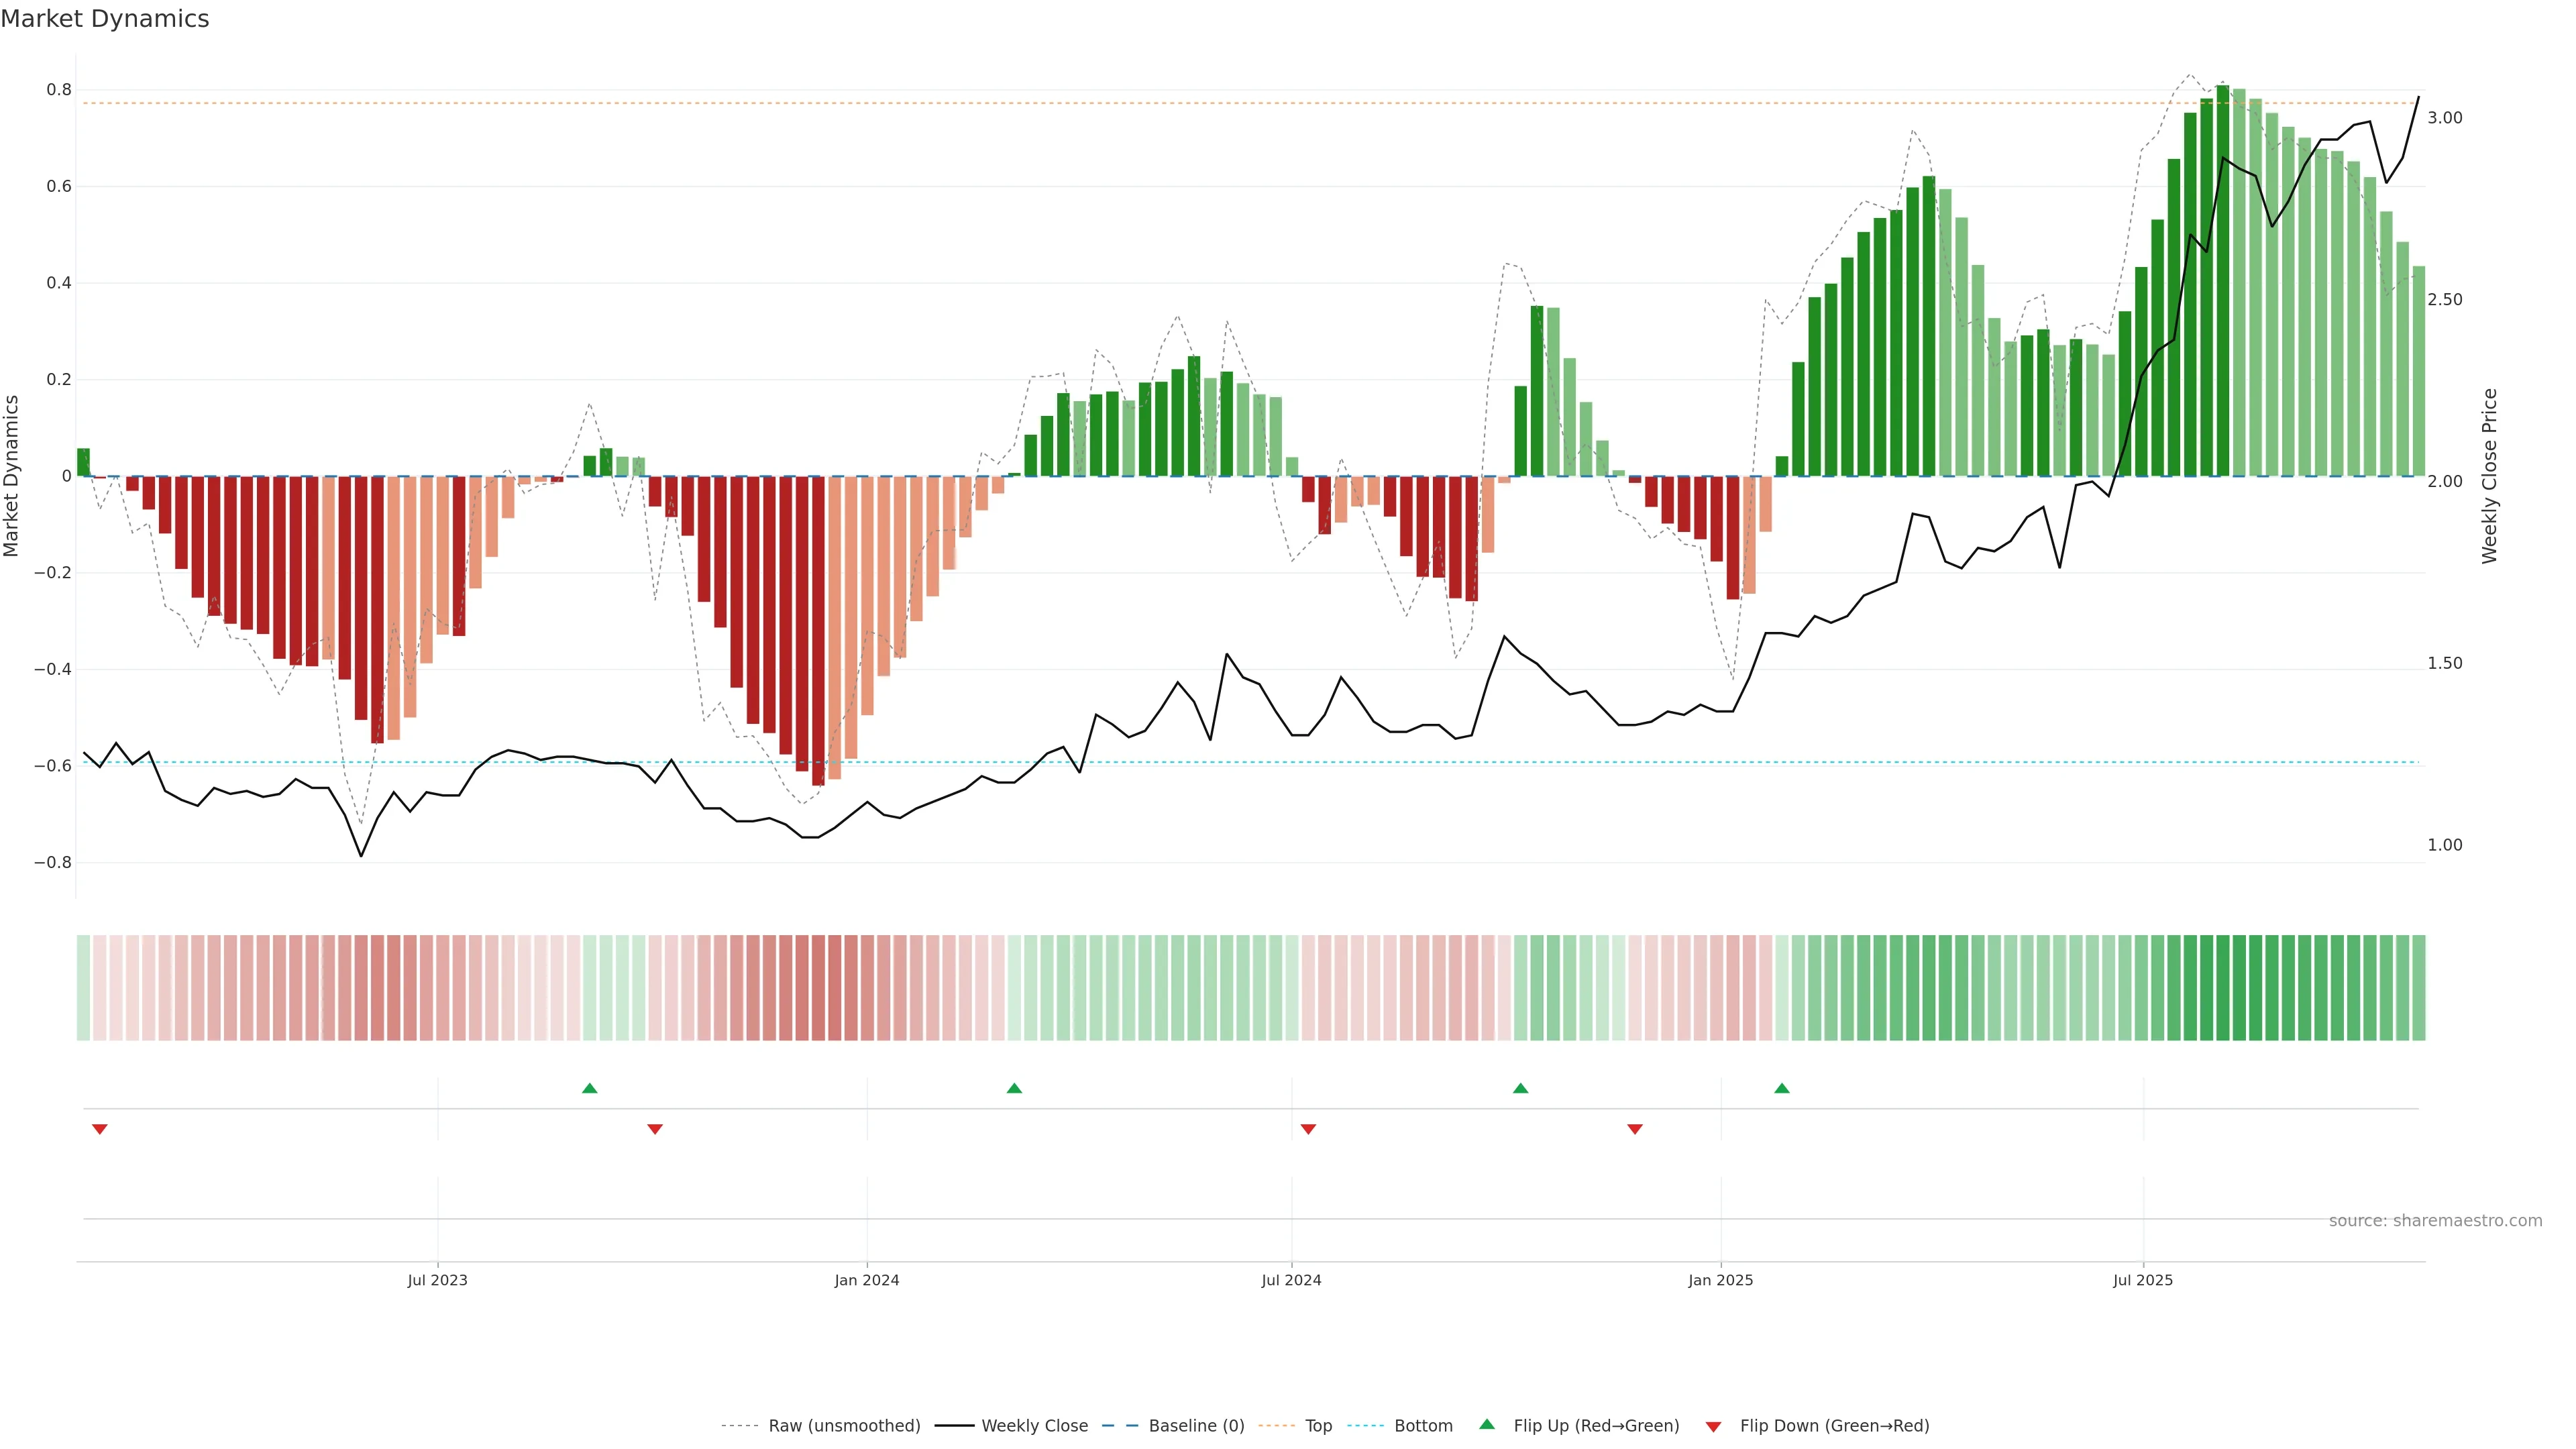Screen dimensions: 2576x1449
Task: Click the Flip Up legend green triangle
Action: (1487, 1424)
